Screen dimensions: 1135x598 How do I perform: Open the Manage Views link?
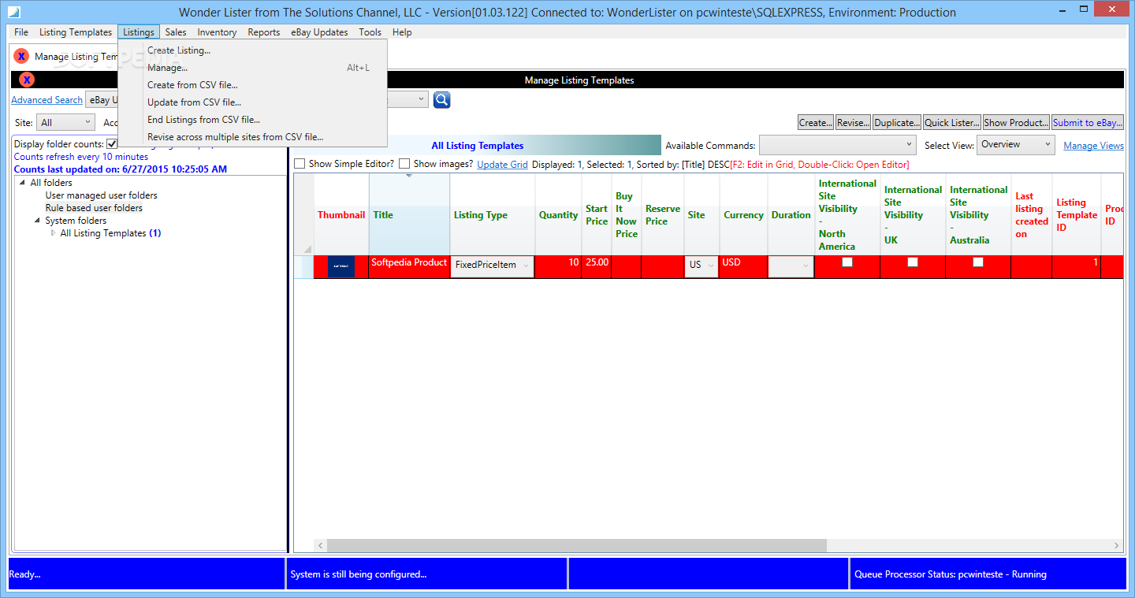coord(1093,146)
